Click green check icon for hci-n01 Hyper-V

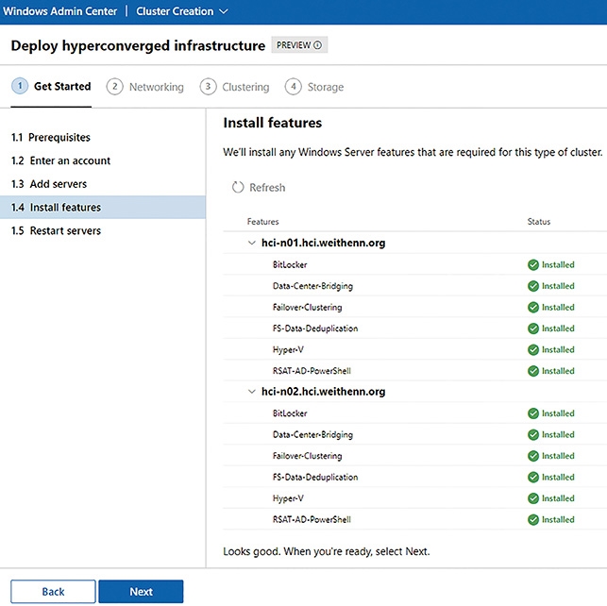point(533,350)
